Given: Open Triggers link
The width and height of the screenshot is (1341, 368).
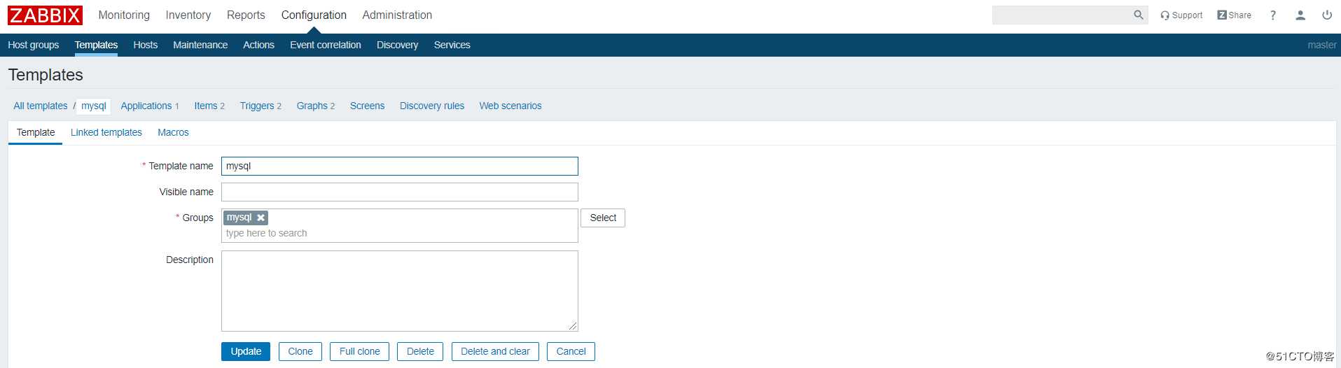Looking at the screenshot, I should coord(257,106).
